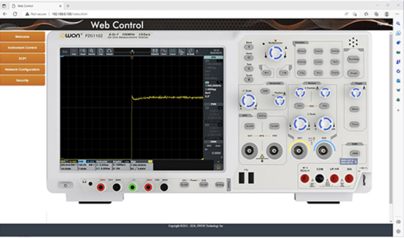
Task: Open the Instrument Control page
Action: click(22, 48)
